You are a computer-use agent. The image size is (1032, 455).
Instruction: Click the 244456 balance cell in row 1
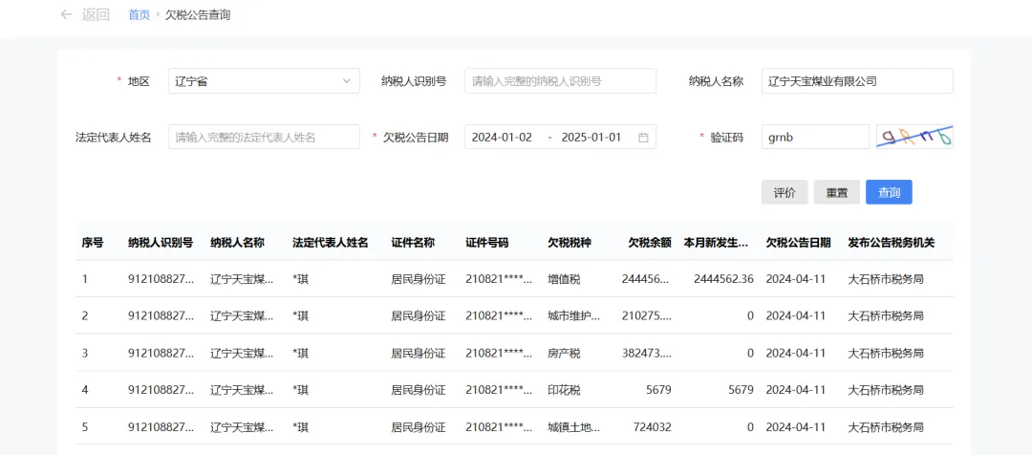(x=646, y=279)
